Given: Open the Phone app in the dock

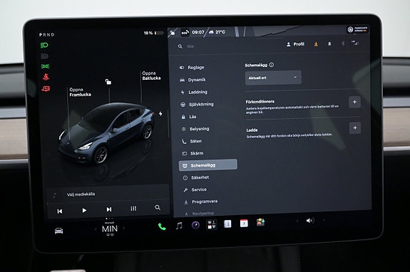Looking at the screenshot, I should (162, 226).
